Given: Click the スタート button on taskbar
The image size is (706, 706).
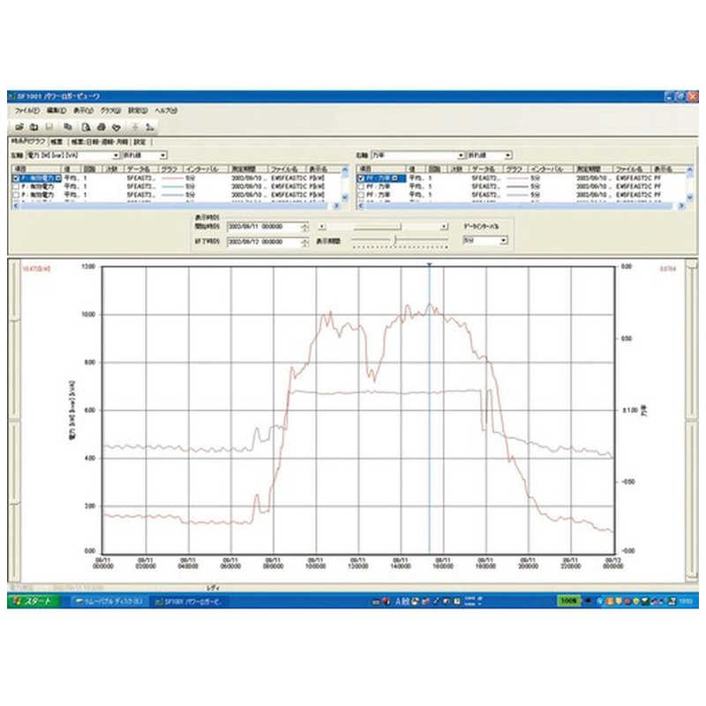Looking at the screenshot, I should (x=34, y=601).
